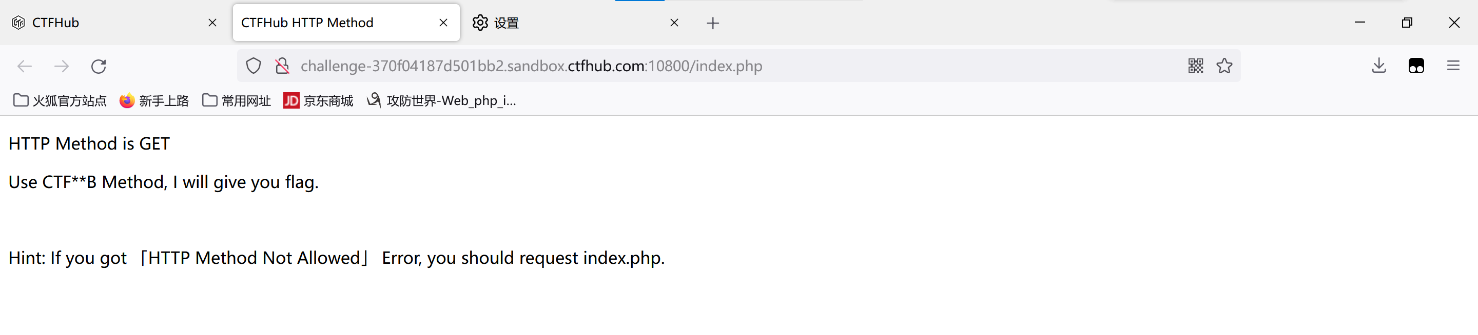The height and width of the screenshot is (335, 1478).
Task: Show insecure connection lock info
Action: point(282,67)
